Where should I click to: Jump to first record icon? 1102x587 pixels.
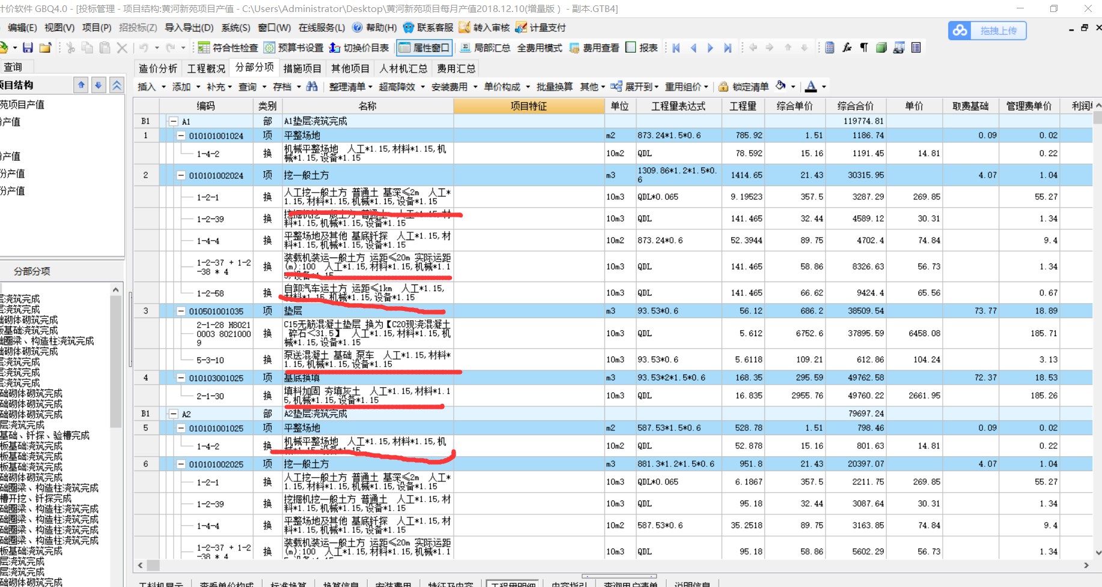(677, 48)
